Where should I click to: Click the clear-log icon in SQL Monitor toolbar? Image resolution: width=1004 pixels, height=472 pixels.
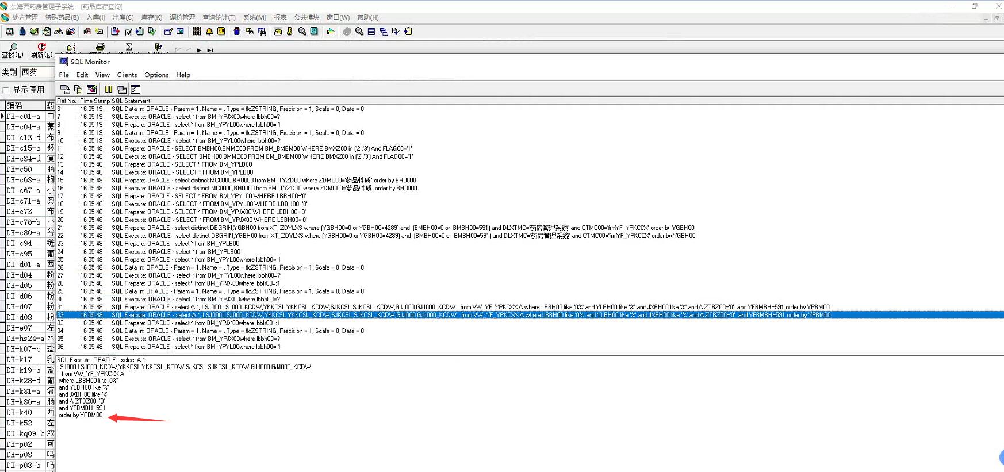[91, 89]
